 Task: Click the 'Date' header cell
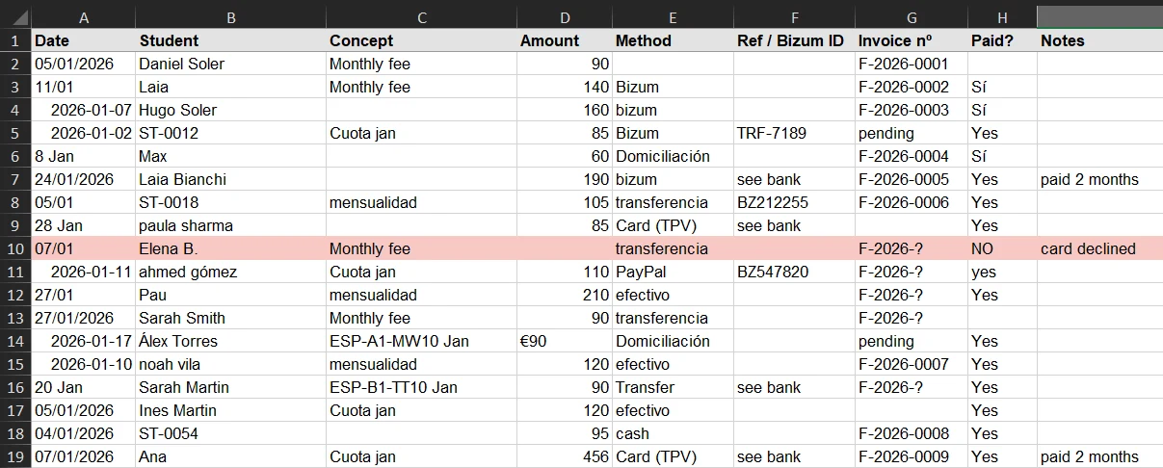84,40
